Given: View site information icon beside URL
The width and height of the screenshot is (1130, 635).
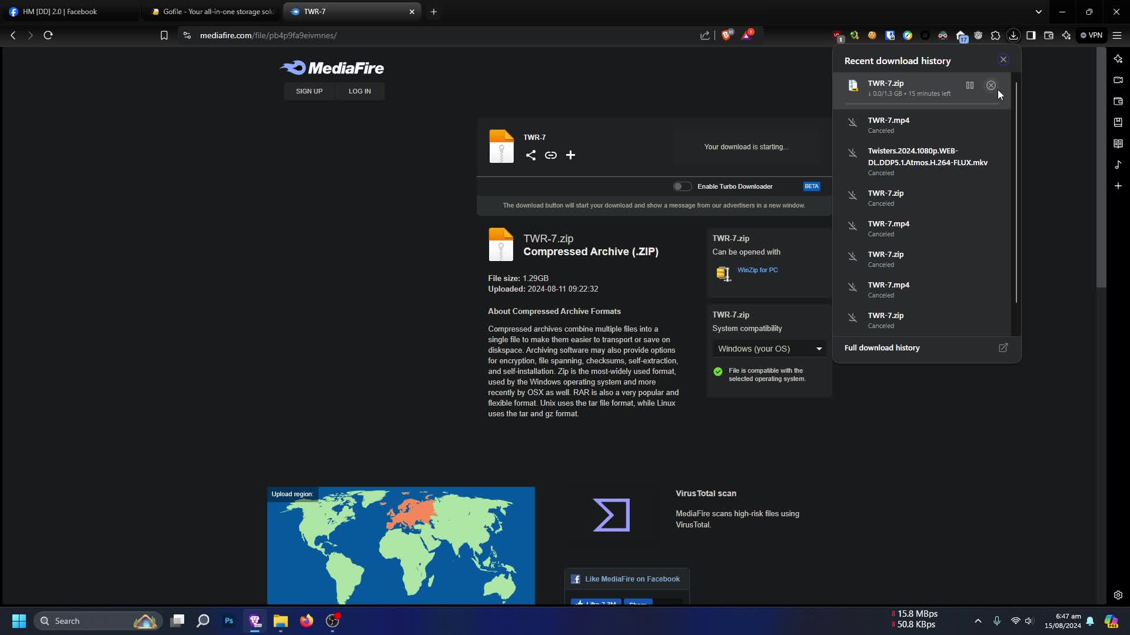Looking at the screenshot, I should [x=187, y=35].
